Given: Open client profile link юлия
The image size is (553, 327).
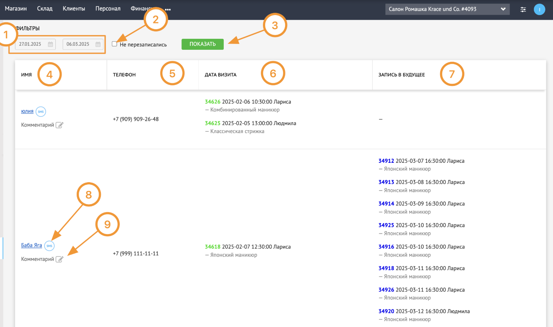Looking at the screenshot, I should click(x=27, y=111).
